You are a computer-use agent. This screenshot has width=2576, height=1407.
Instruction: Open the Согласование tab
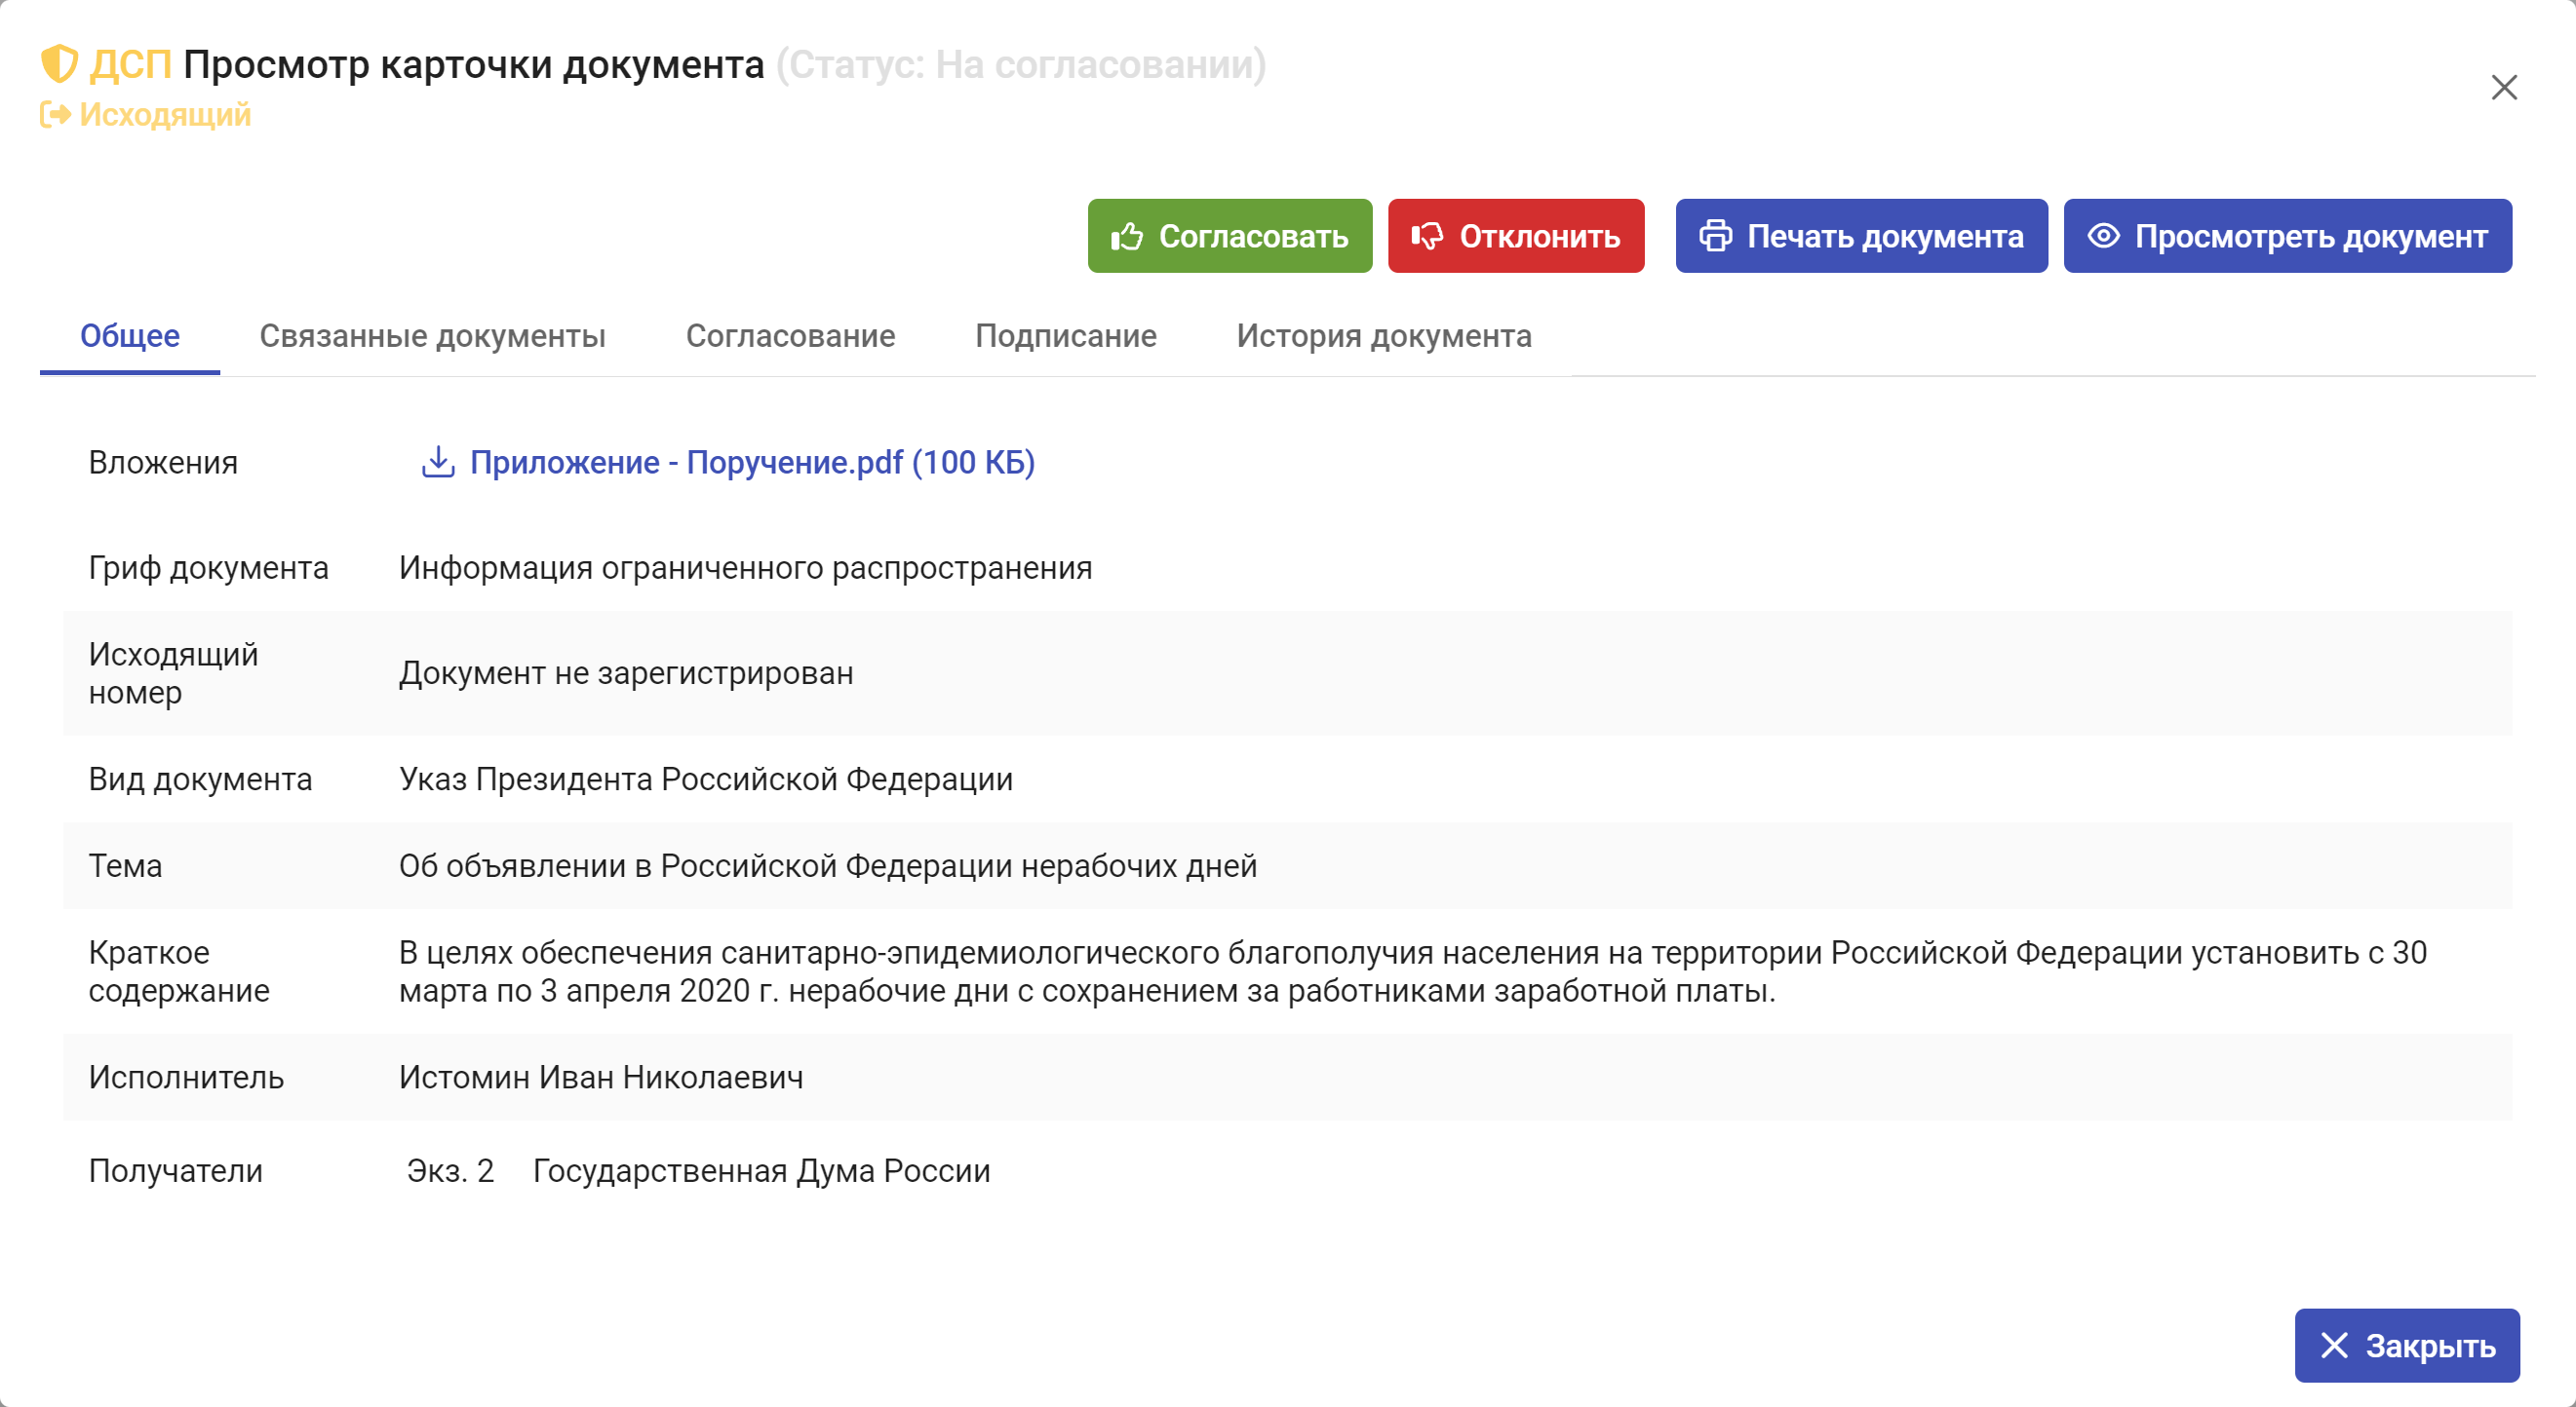point(790,336)
